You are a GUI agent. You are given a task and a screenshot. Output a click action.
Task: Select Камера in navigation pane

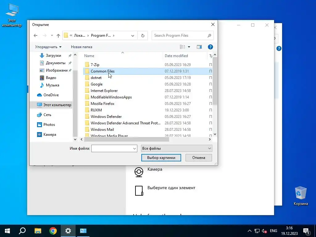pyautogui.click(x=50, y=135)
